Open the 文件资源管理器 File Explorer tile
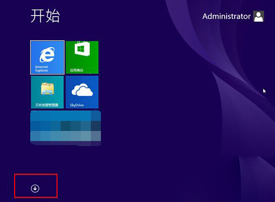 (47, 92)
